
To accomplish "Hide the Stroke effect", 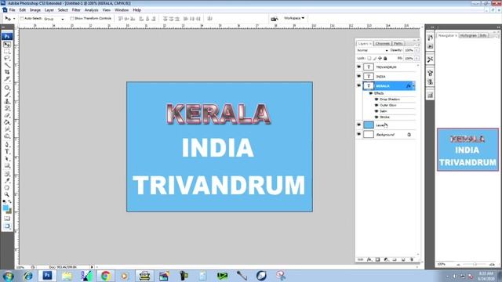I will pos(376,117).
